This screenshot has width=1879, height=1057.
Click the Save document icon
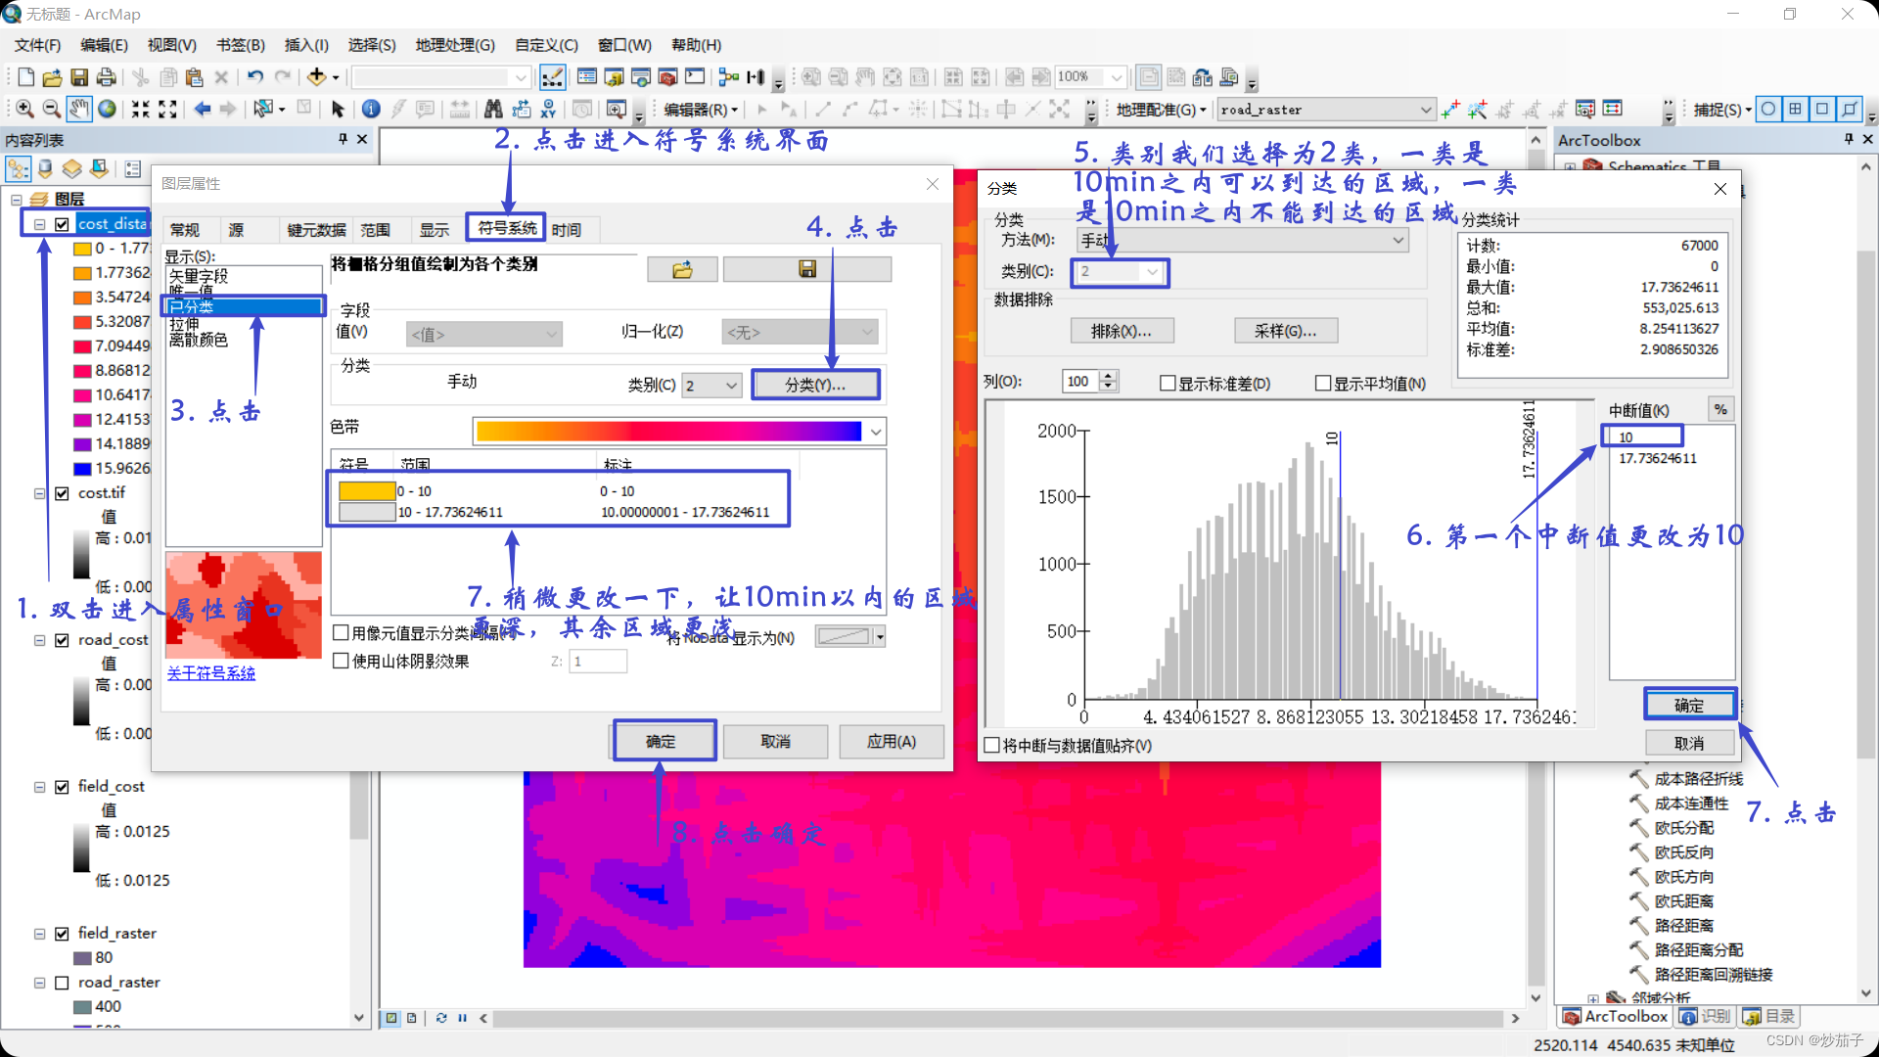pos(79,77)
